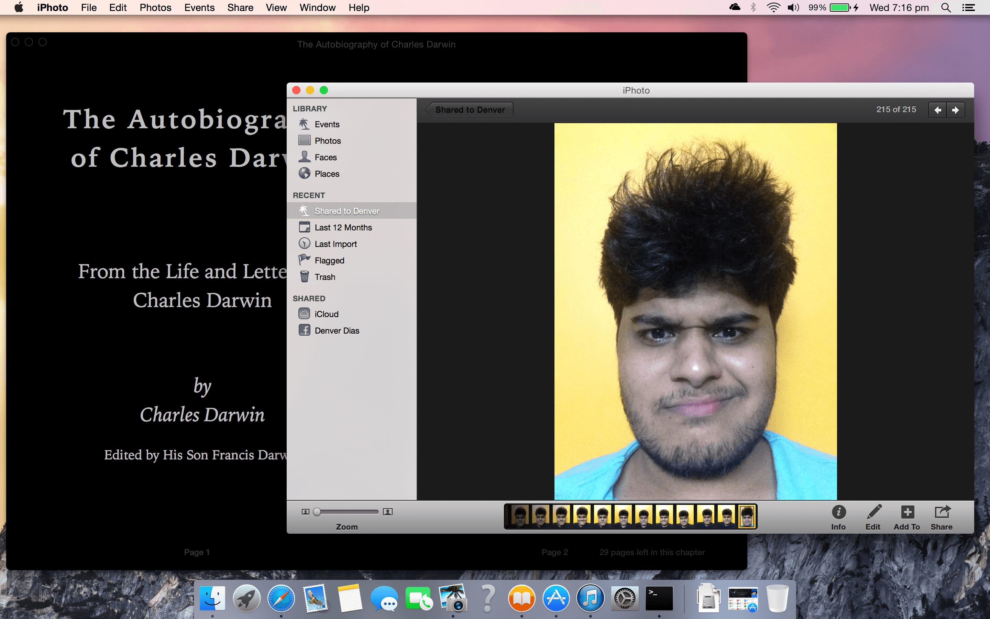Select the first thumbnail in filmstrip
The width and height of the screenshot is (990, 619).
tap(520, 517)
